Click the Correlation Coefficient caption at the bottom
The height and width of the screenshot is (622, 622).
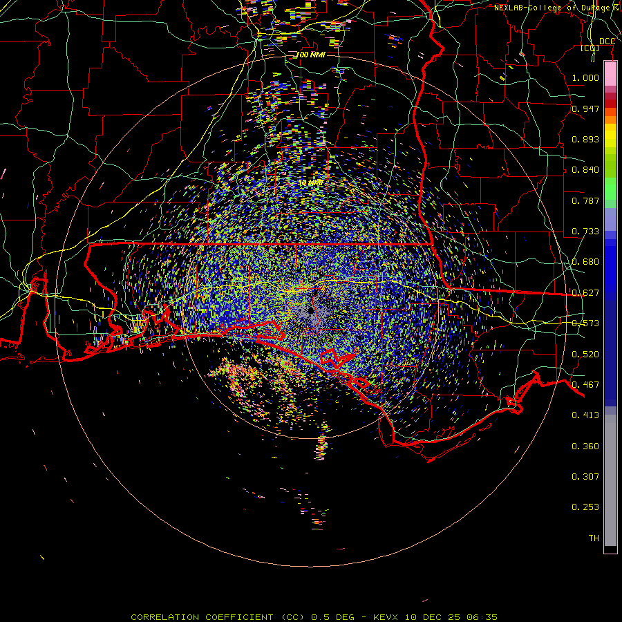click(314, 617)
